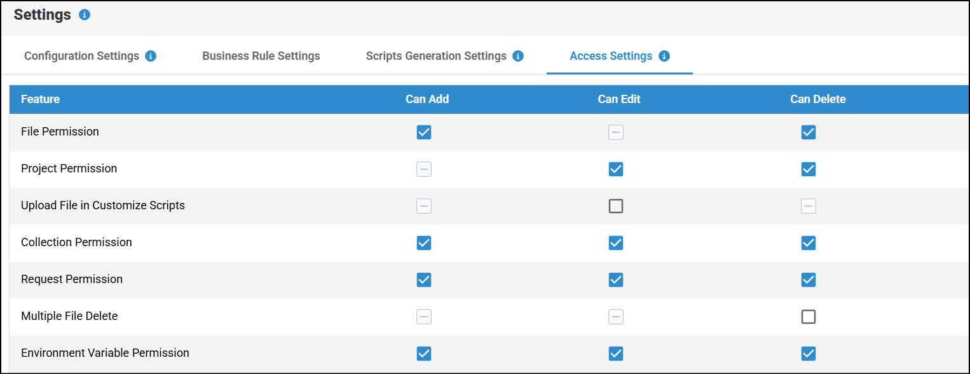Image resolution: width=970 pixels, height=374 pixels.
Task: Uncheck Can Add for File Permission
Action: click(424, 132)
